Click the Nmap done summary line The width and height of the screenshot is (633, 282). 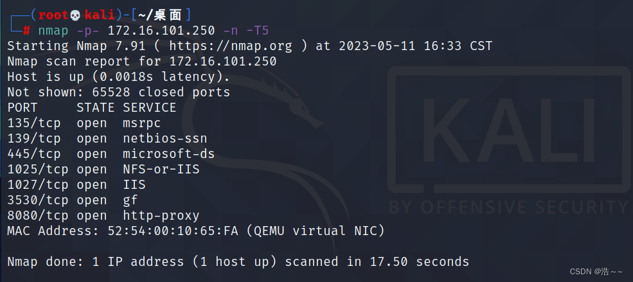[238, 261]
